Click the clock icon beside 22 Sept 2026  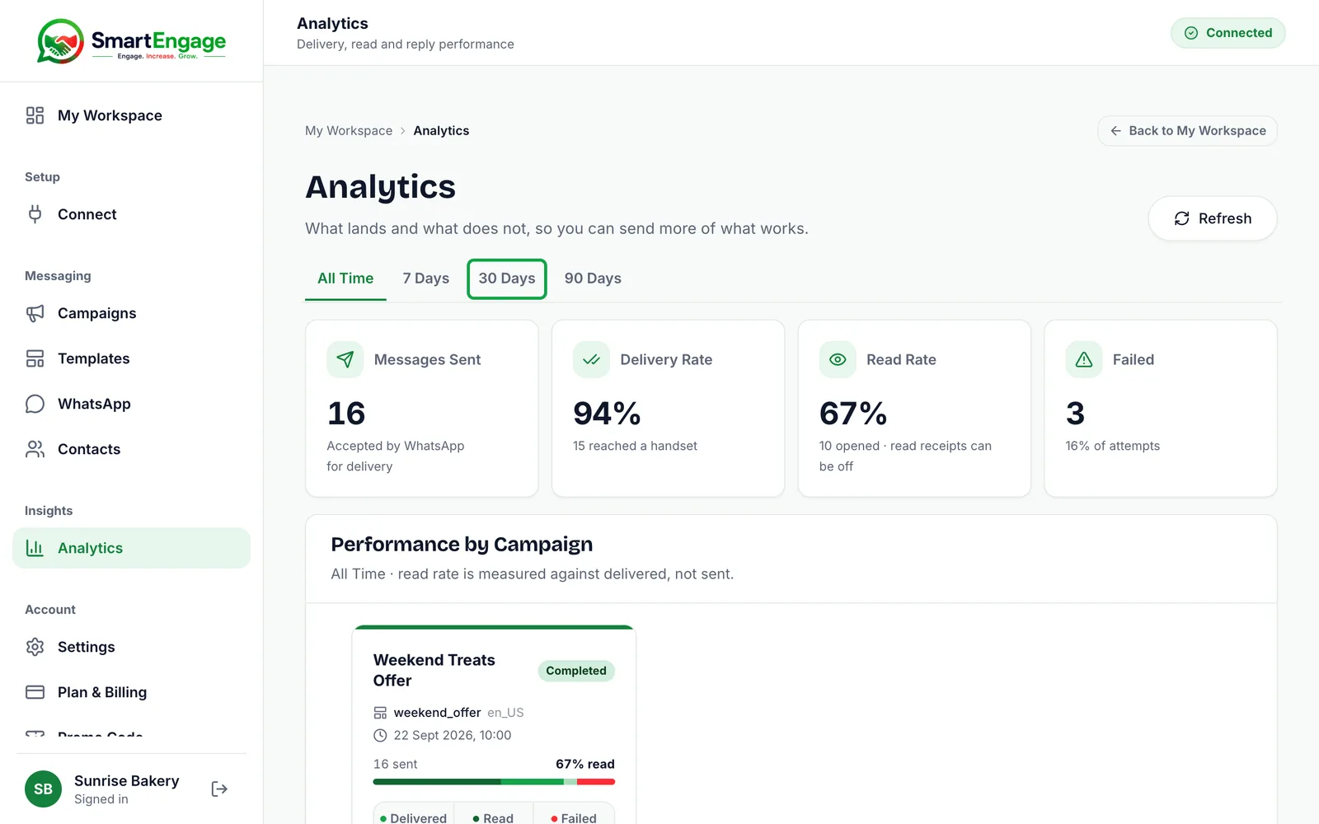pos(380,735)
